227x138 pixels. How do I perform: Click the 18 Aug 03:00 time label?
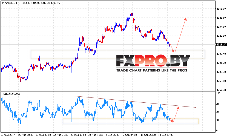43,135
